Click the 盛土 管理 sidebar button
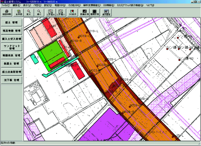Image resolution: width=201 pixels, height=146 pixels. coord(11,22)
